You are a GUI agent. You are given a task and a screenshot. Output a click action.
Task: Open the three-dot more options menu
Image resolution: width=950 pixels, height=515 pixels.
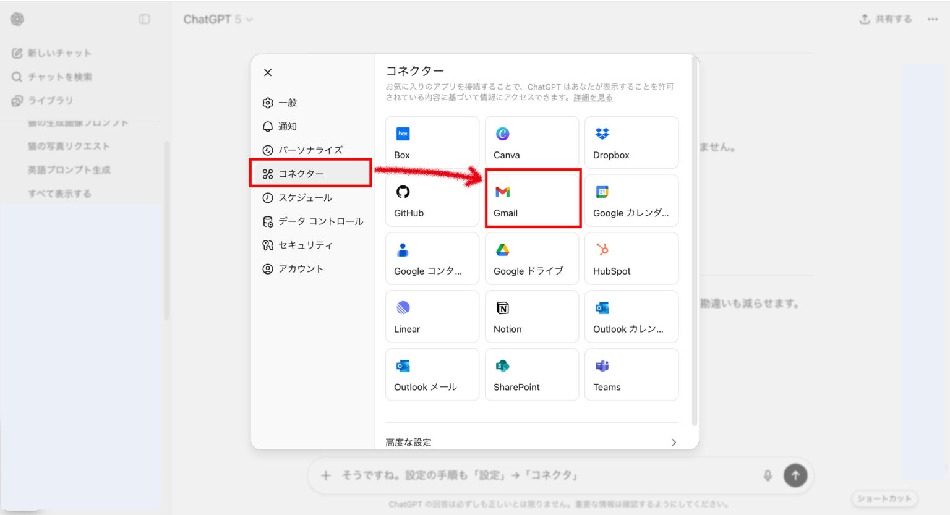932,19
